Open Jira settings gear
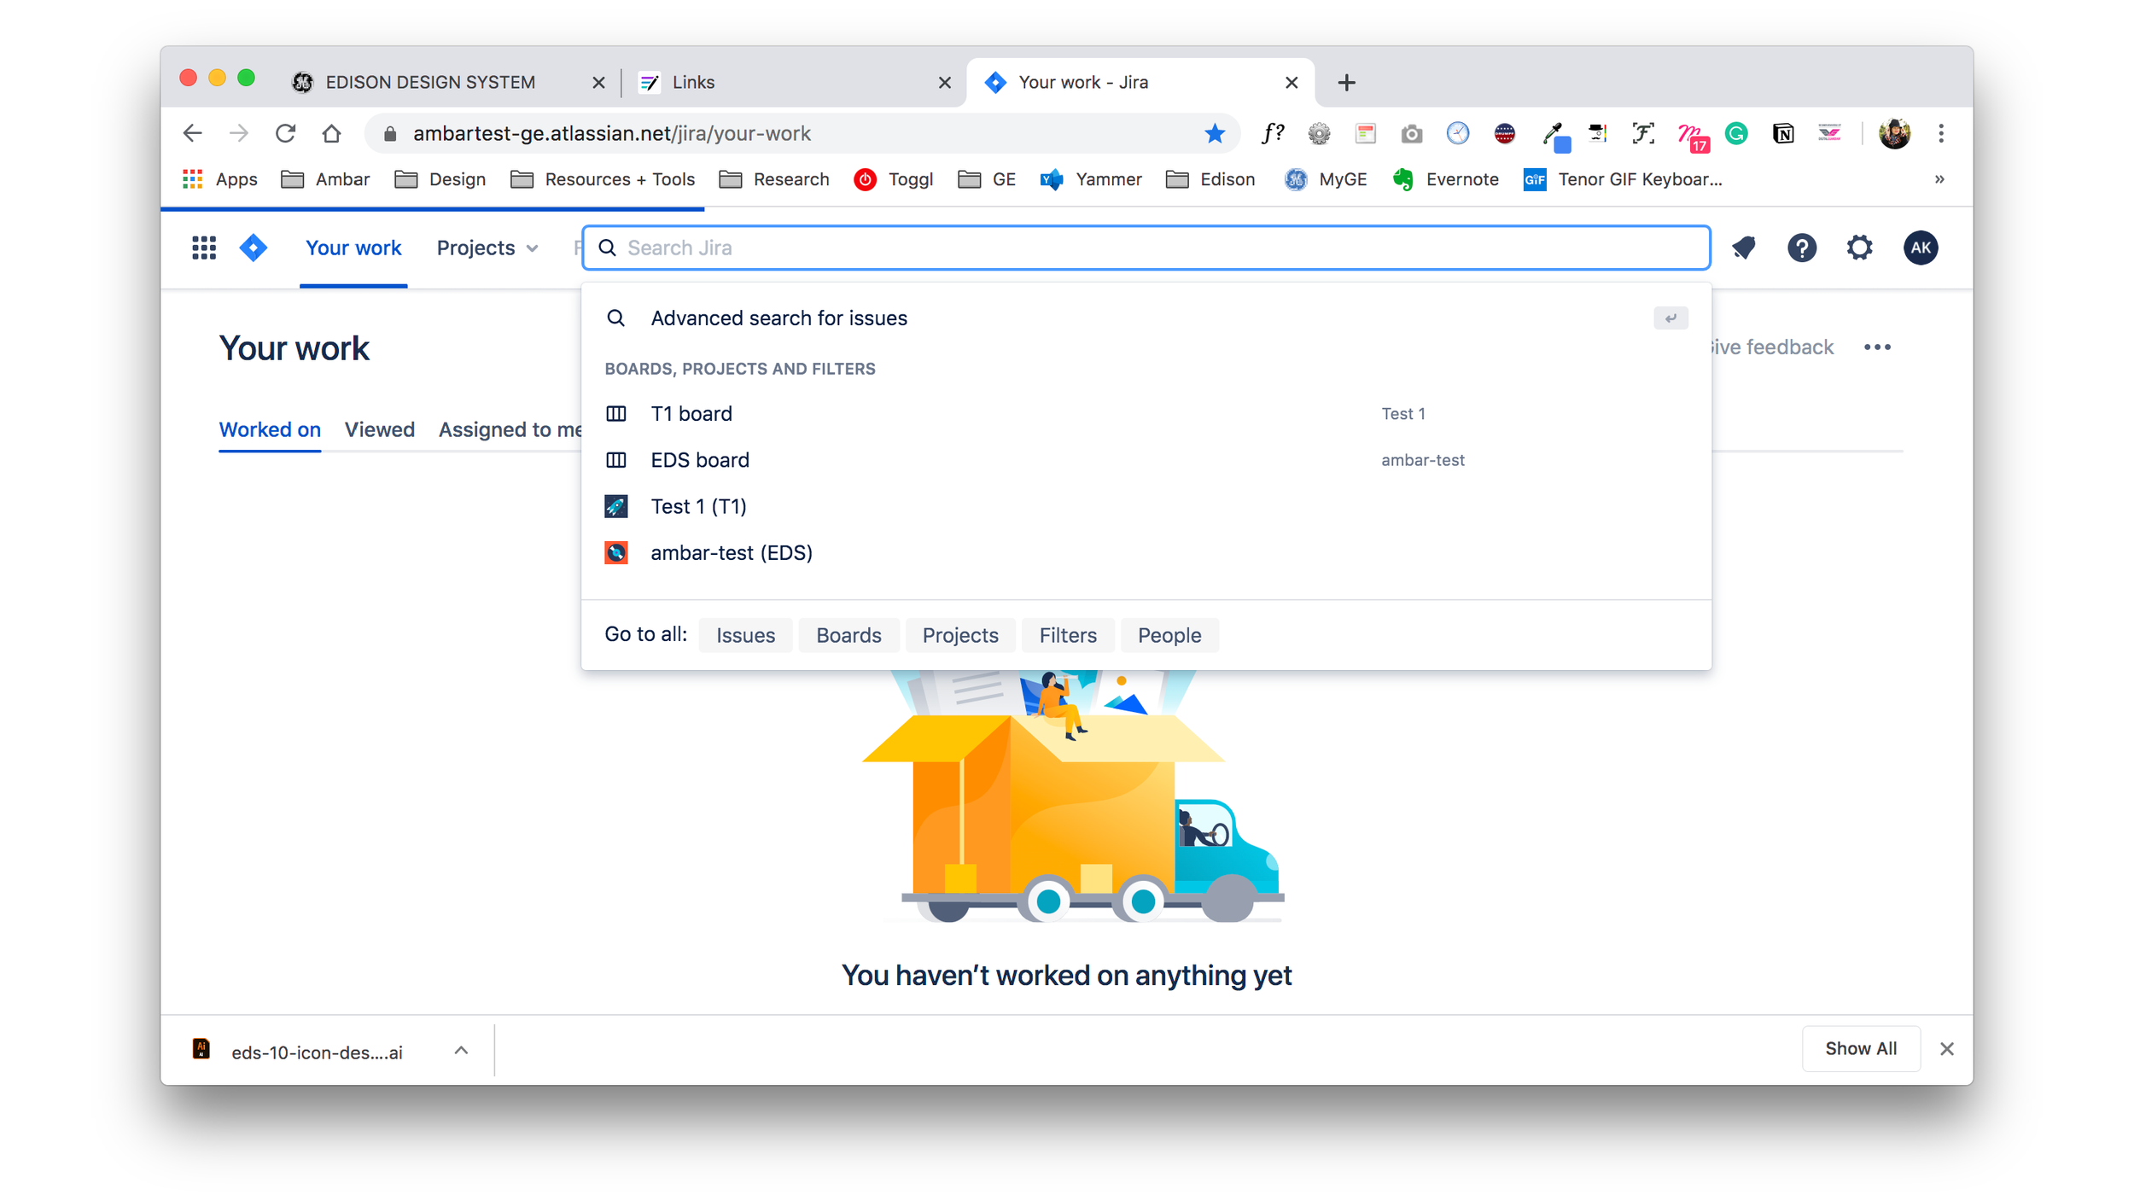This screenshot has height=1201, width=2134. 1860,248
